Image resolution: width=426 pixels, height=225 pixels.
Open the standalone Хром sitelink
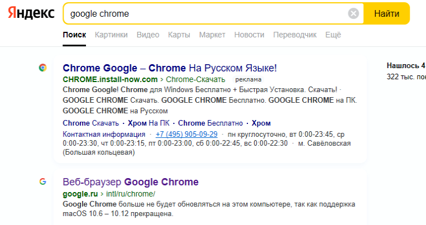[x=261, y=123]
